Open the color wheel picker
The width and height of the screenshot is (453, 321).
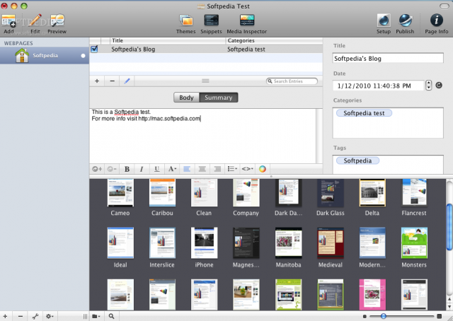click(x=263, y=169)
